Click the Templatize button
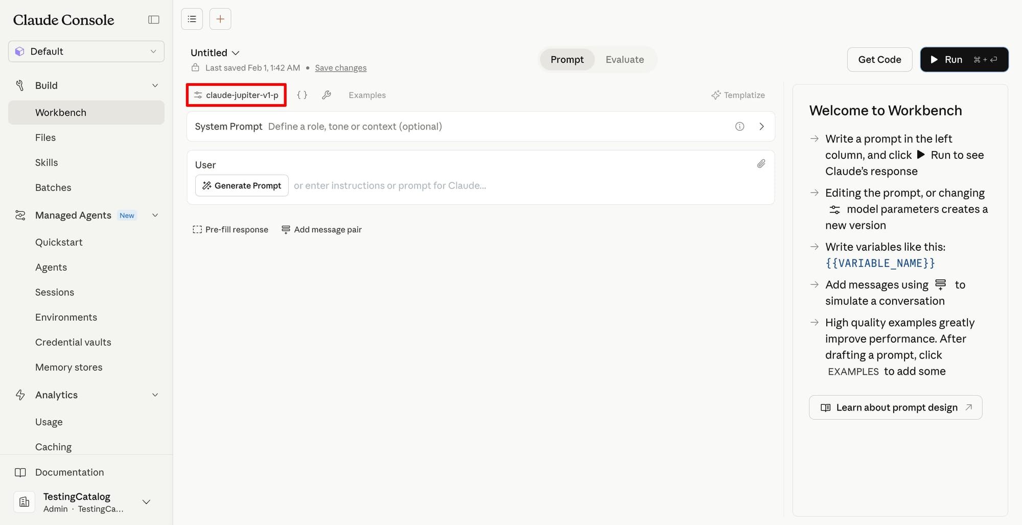Viewport: 1022px width, 525px height. [x=738, y=95]
